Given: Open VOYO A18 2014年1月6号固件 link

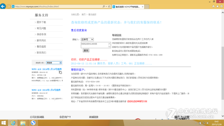Looking at the screenshot, I should (46, 90).
